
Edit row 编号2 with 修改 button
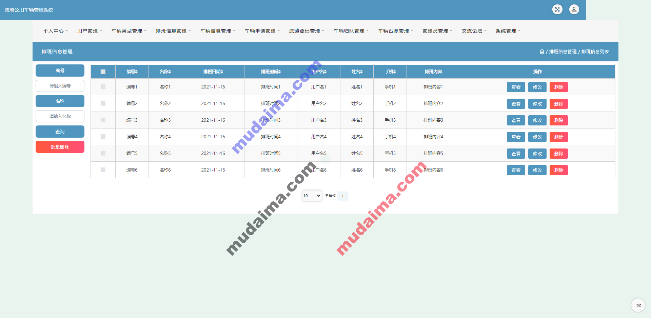537,104
